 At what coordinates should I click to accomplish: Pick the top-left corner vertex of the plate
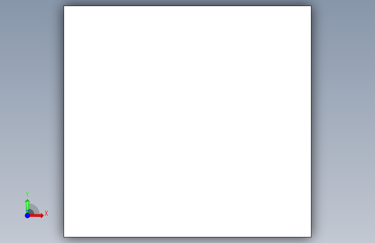pyautogui.click(x=64, y=6)
